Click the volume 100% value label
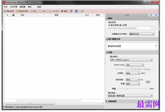The image size is (165, 112). (x=152, y=89)
